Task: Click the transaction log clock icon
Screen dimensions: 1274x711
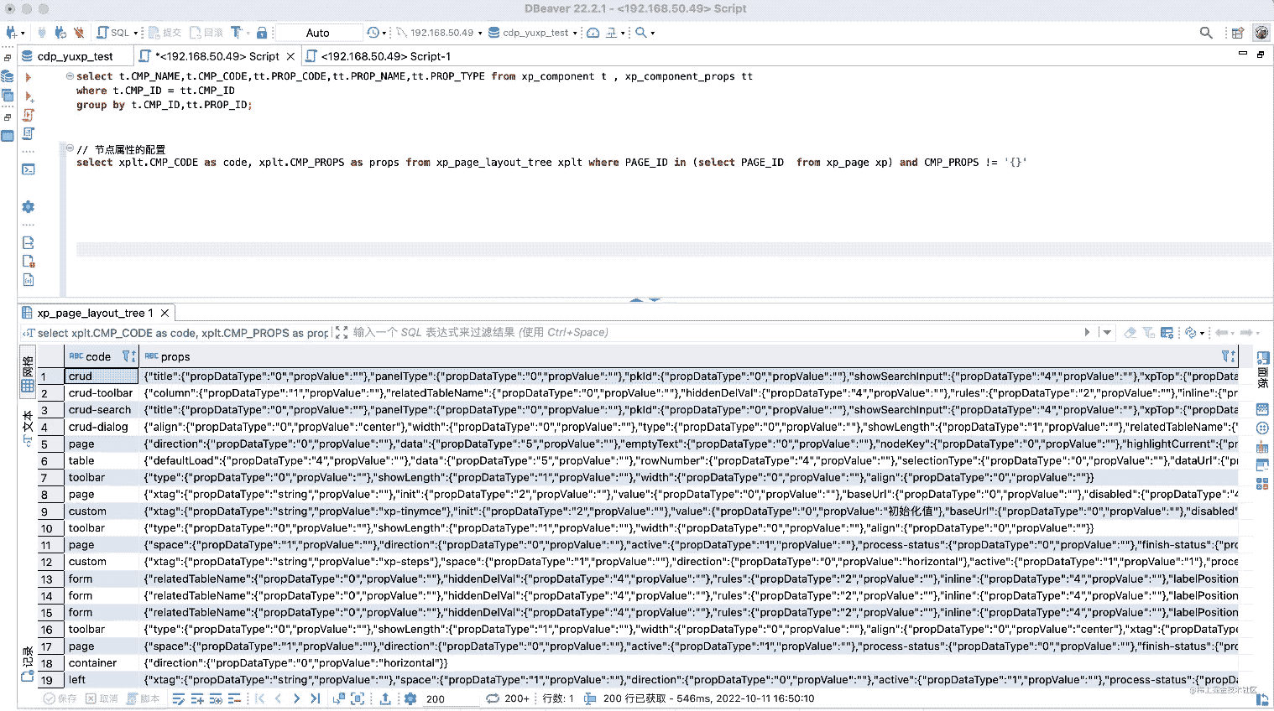Action: coord(373,33)
